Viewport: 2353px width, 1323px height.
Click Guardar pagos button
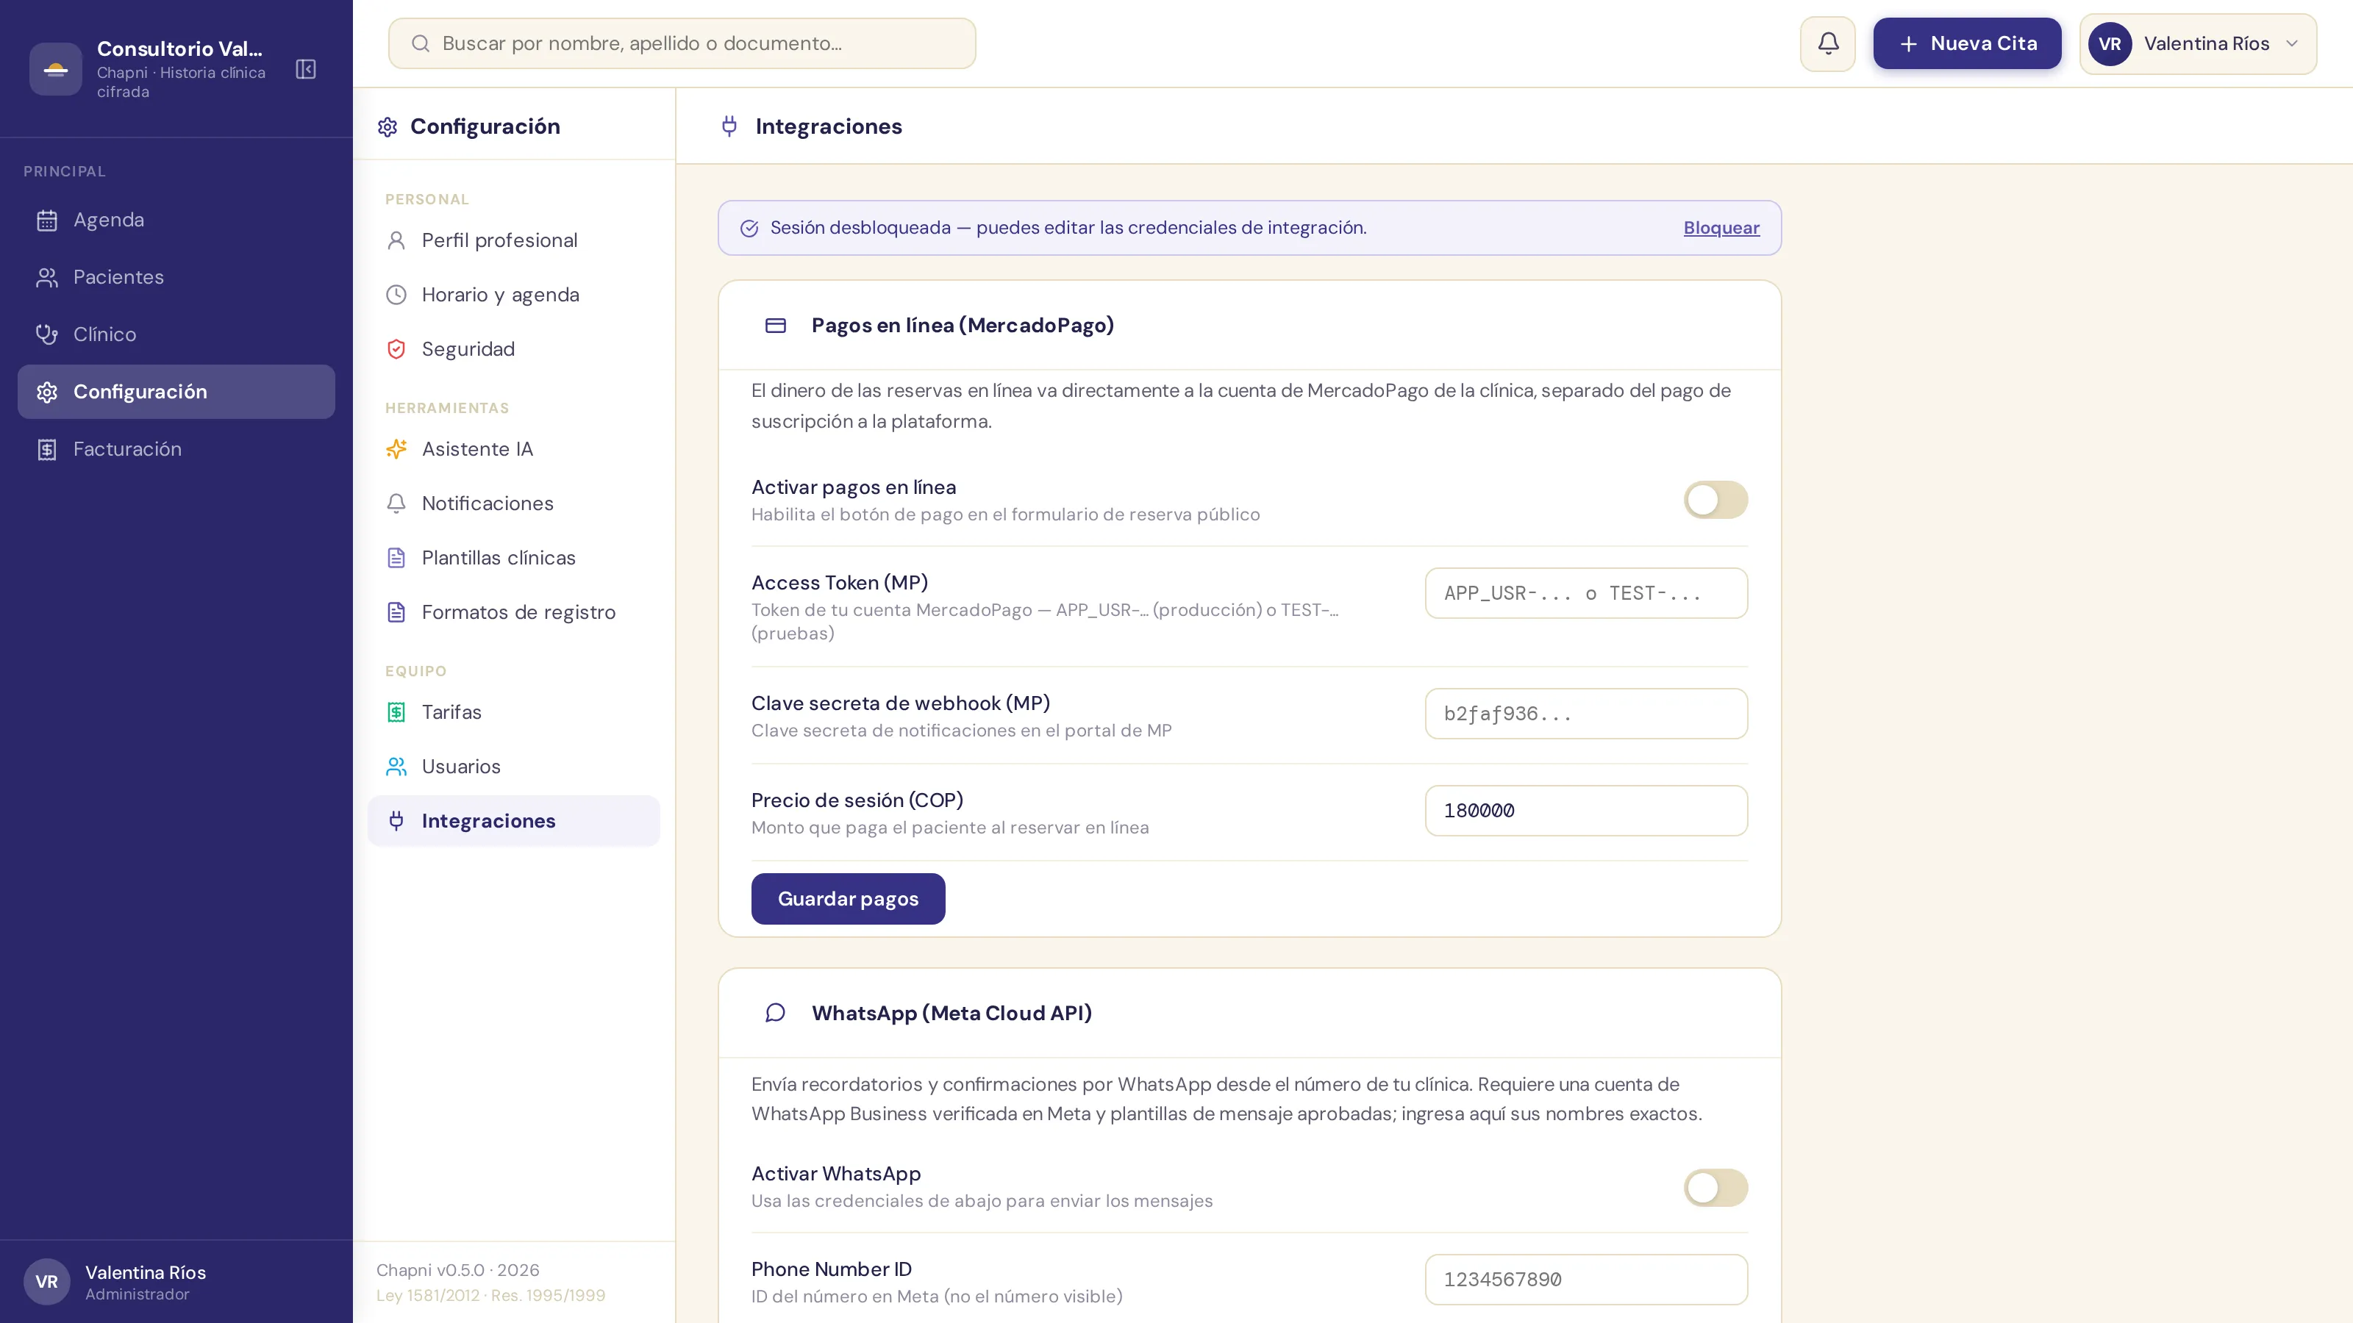coord(848,898)
